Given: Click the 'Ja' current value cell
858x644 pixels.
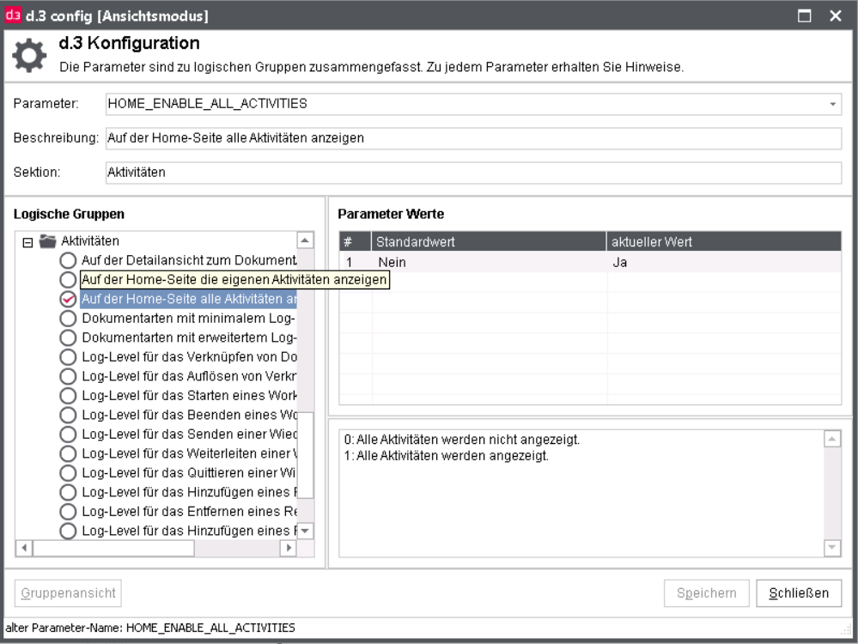Looking at the screenshot, I should pos(723,262).
